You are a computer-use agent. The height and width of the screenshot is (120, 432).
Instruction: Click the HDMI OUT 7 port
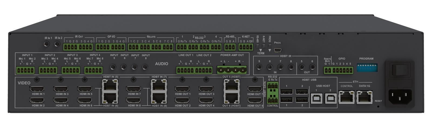(x=255, y=89)
